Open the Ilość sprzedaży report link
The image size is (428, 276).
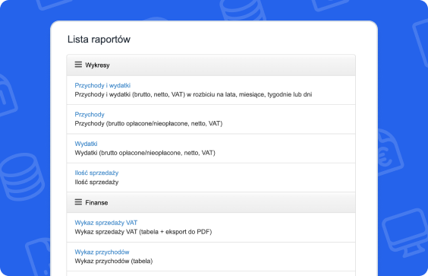pyautogui.click(x=96, y=173)
